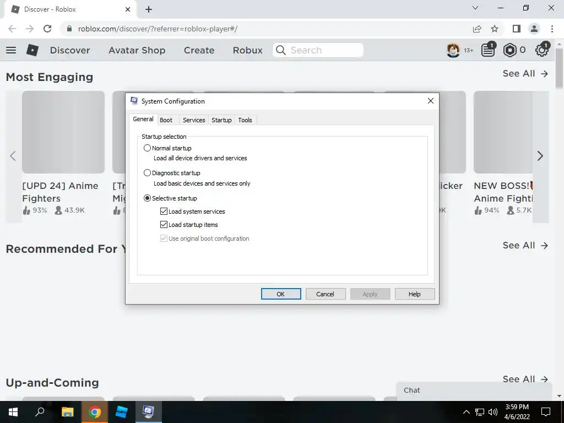Show previous Most Engaging games
Viewport: 564px width, 423px height.
(13, 156)
